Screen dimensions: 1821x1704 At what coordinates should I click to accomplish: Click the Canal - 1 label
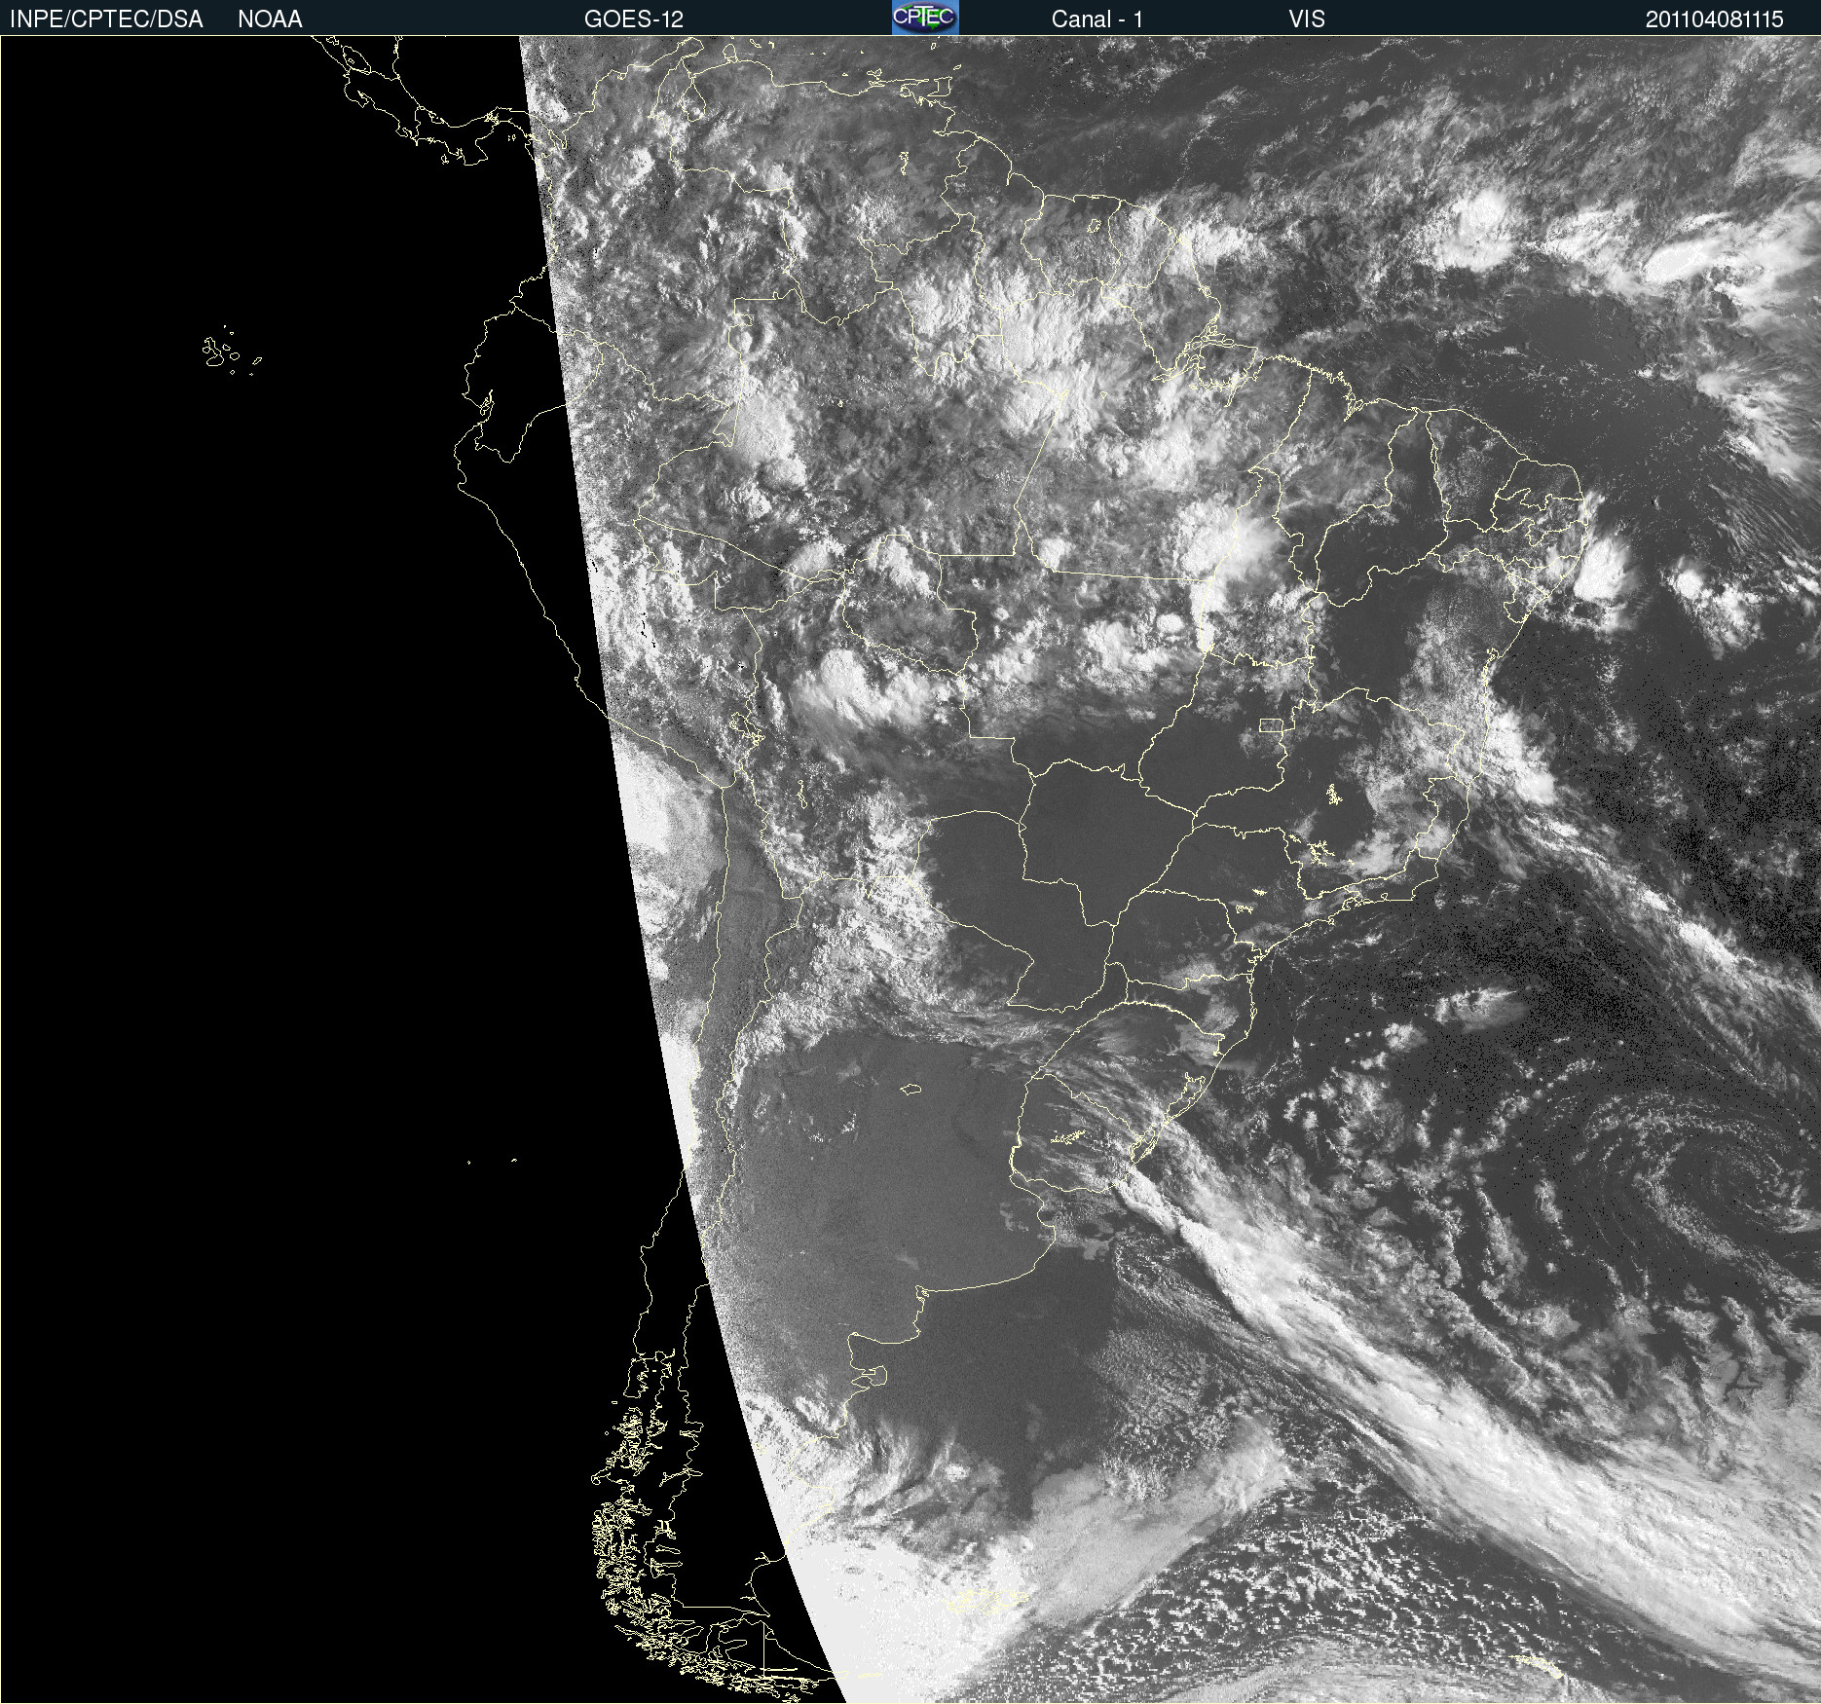(x=1096, y=19)
